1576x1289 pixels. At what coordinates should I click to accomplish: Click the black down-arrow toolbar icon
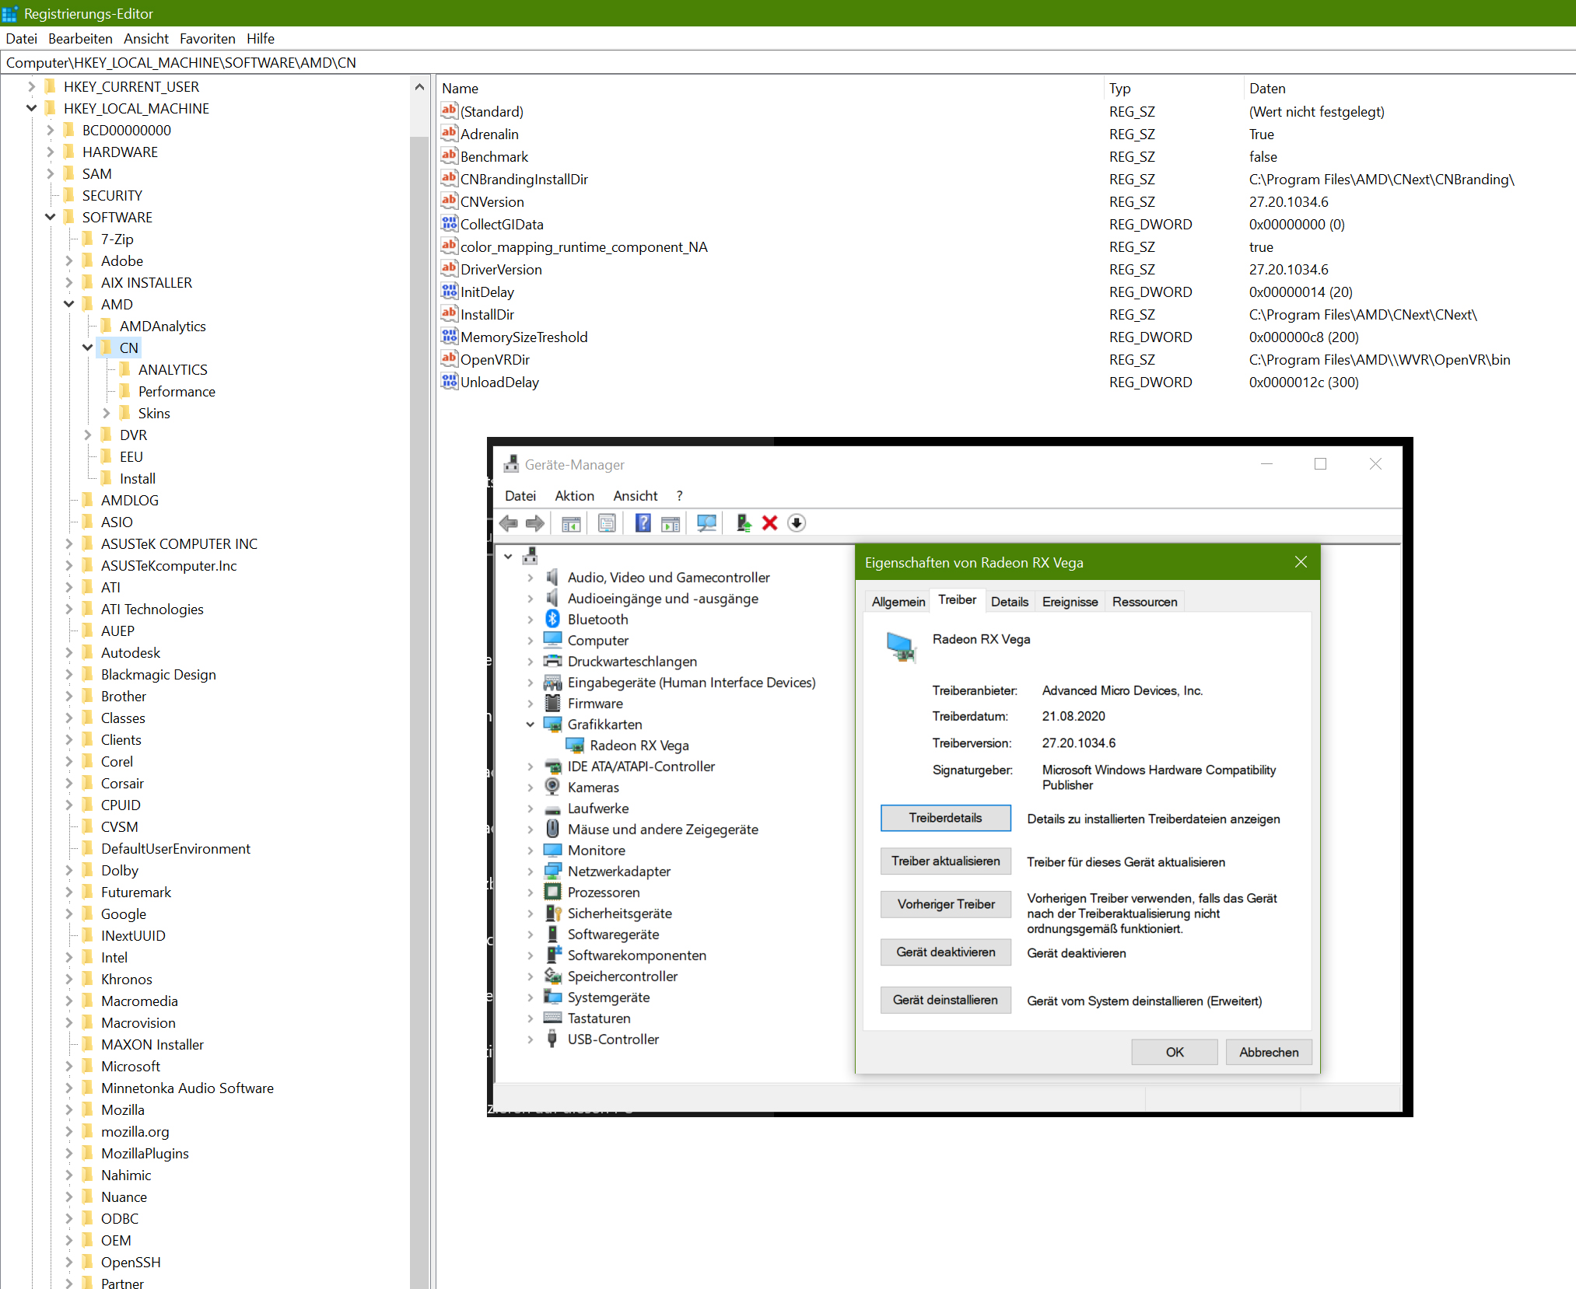point(796,523)
